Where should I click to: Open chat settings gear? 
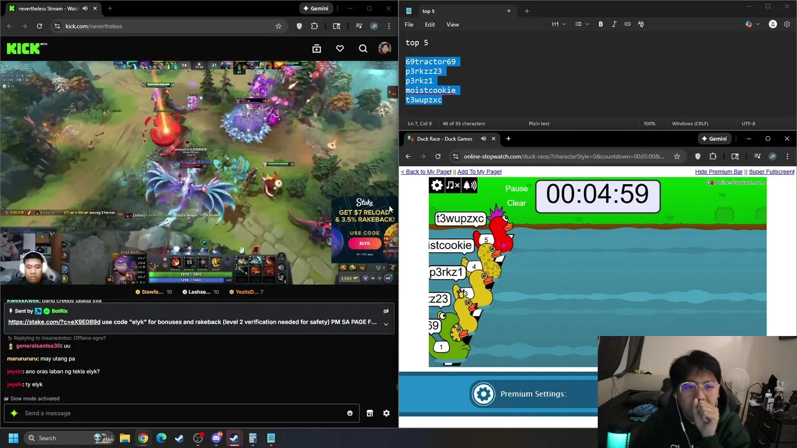(386, 413)
